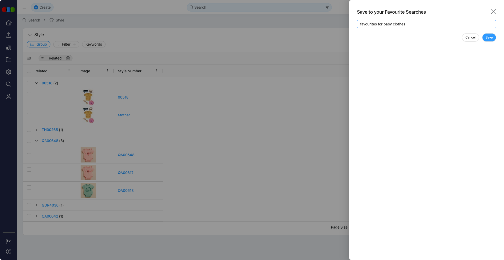Viewport: 504px width, 260px height.
Task: Open the pink pig bodysuit QA00648 thumbnail
Action: (88, 155)
